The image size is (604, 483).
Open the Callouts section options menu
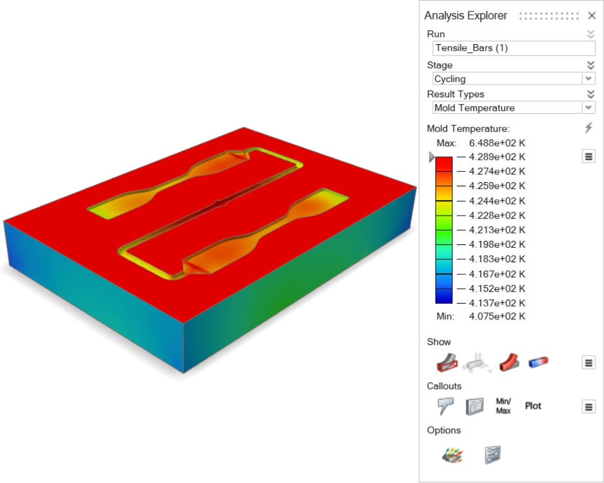[588, 407]
